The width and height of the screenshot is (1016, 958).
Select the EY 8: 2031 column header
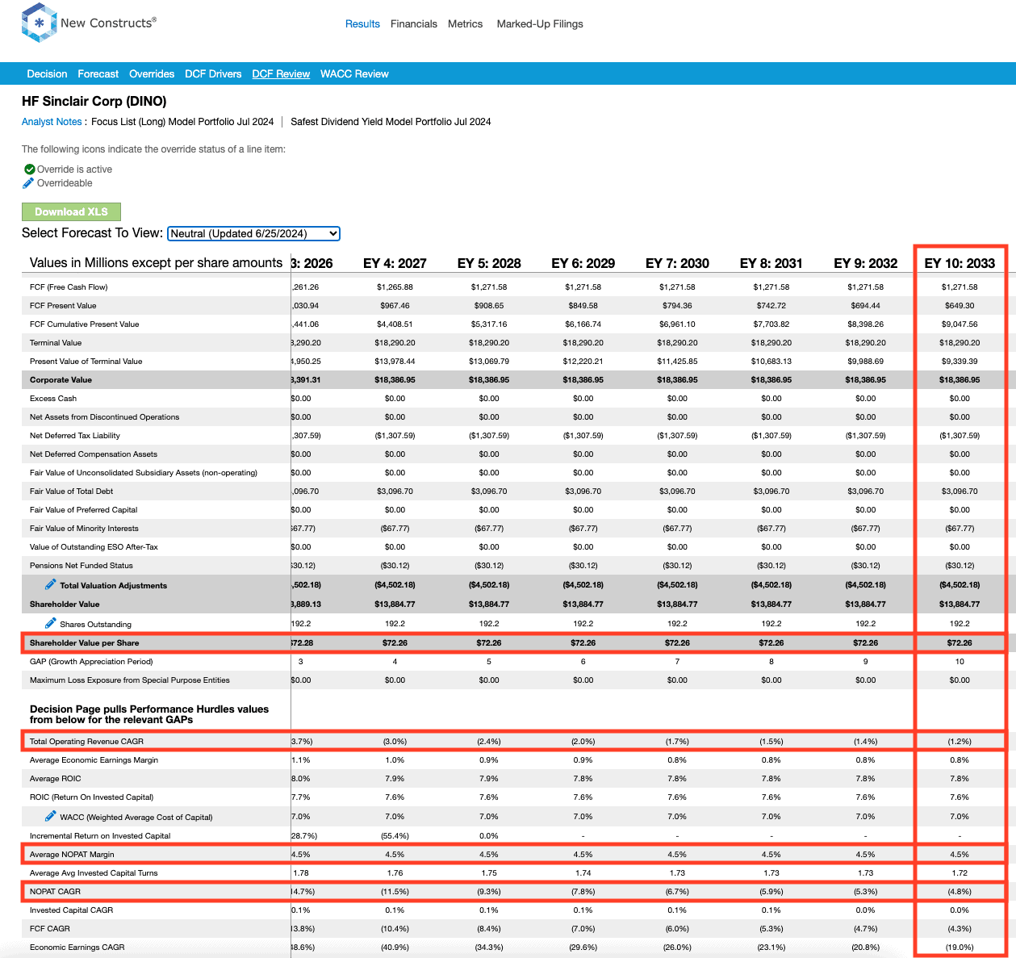[x=771, y=263]
